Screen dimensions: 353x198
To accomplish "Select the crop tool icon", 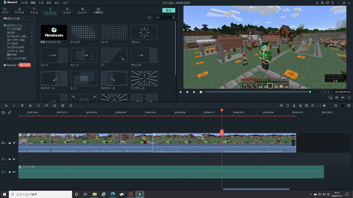I will 39,106.
